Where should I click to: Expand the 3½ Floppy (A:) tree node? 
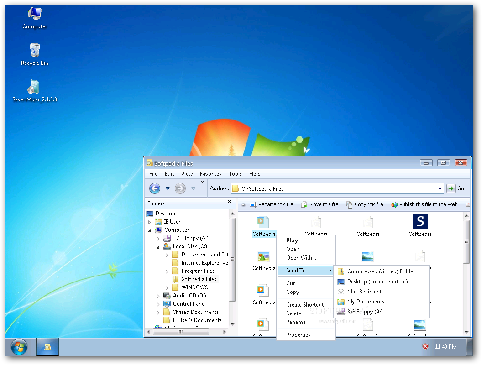[x=158, y=239]
